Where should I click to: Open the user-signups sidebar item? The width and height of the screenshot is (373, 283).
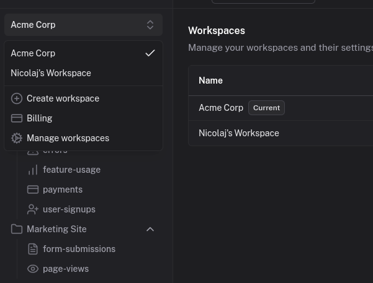pyautogui.click(x=83, y=209)
